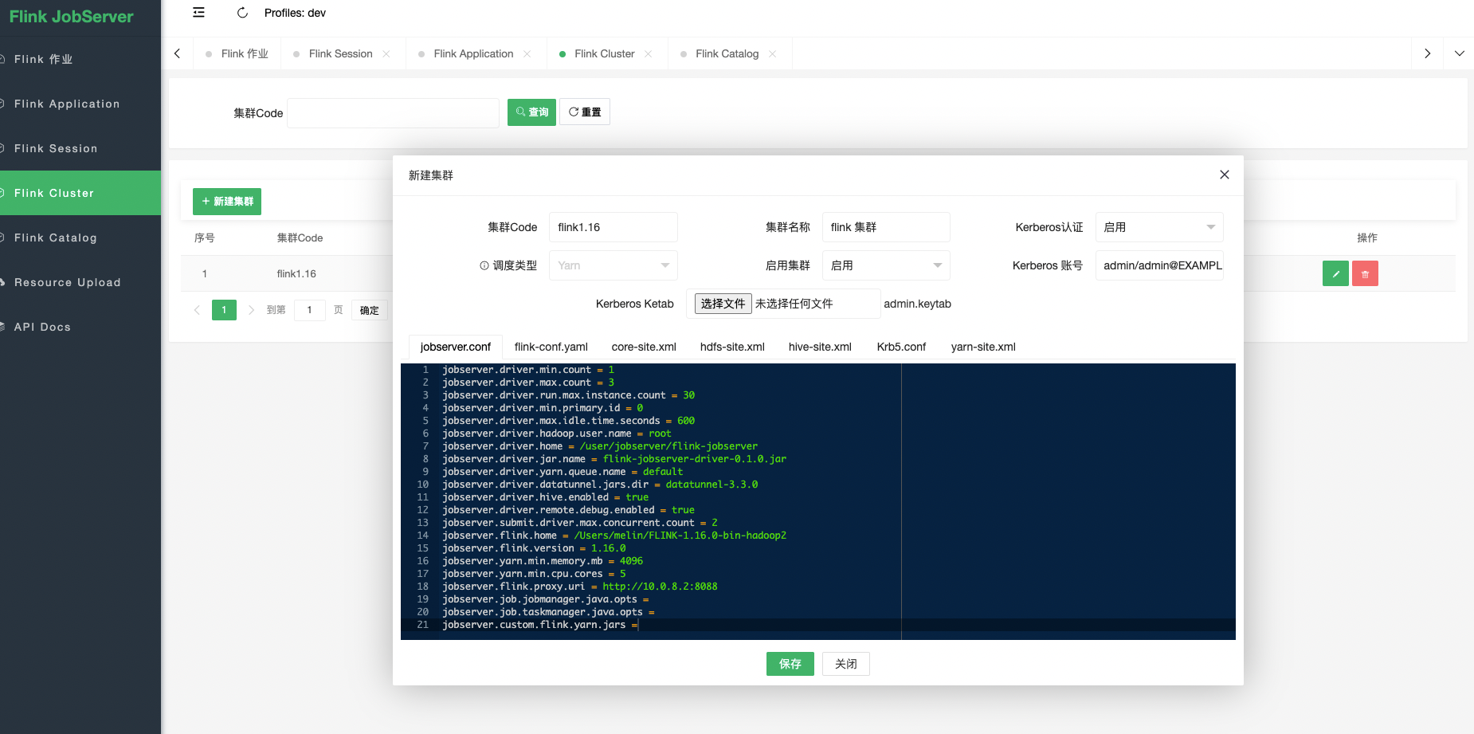
Task: Click the red delete icon for flink1.16
Action: 1365,273
